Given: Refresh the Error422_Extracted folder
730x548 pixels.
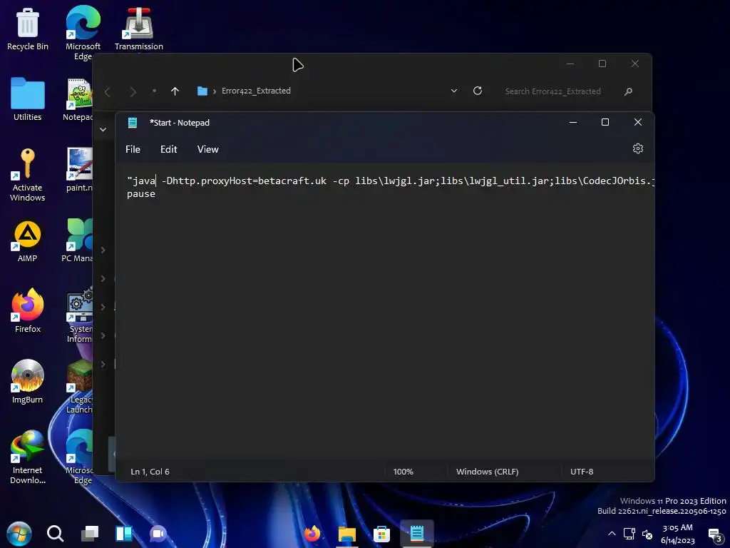Looking at the screenshot, I should (477, 91).
